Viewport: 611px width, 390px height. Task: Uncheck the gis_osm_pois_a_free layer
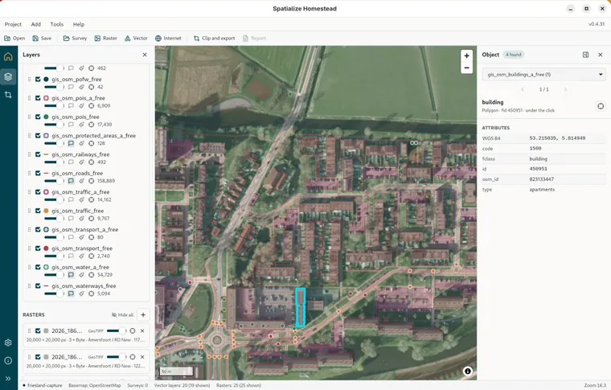[38, 98]
